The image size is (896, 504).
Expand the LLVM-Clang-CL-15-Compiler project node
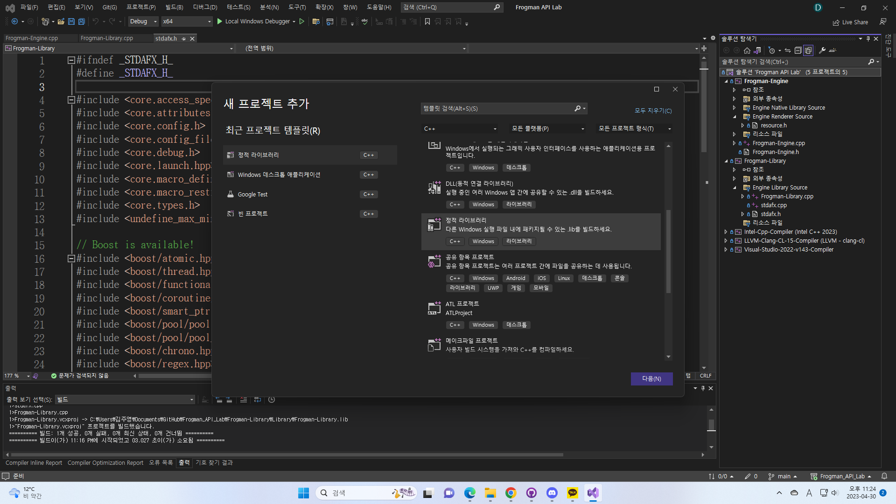tap(726, 241)
